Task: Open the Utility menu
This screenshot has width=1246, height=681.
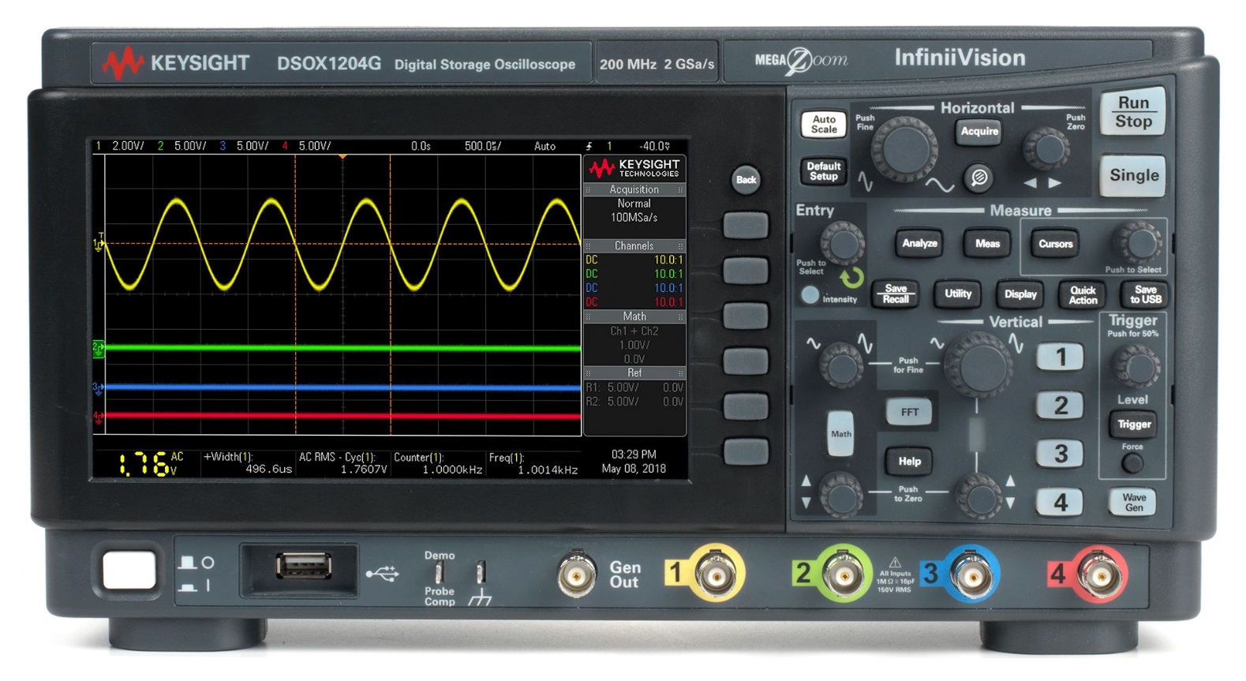Action: (x=957, y=294)
